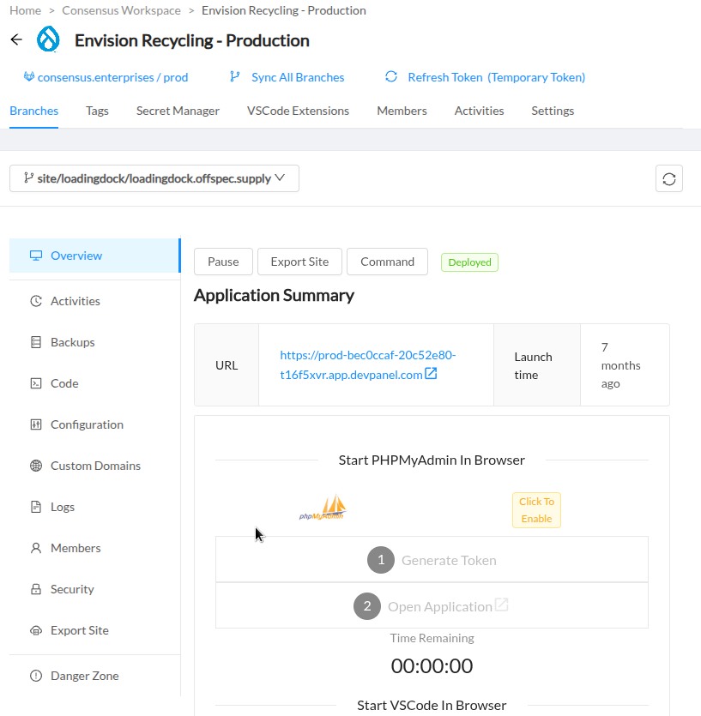
Task: Open Logs in the sidebar
Action: pyautogui.click(x=95, y=507)
